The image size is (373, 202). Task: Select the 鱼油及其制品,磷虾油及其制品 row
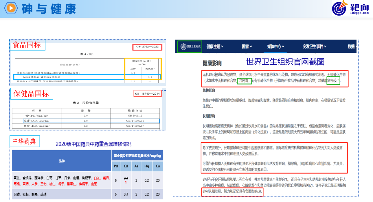87,77
